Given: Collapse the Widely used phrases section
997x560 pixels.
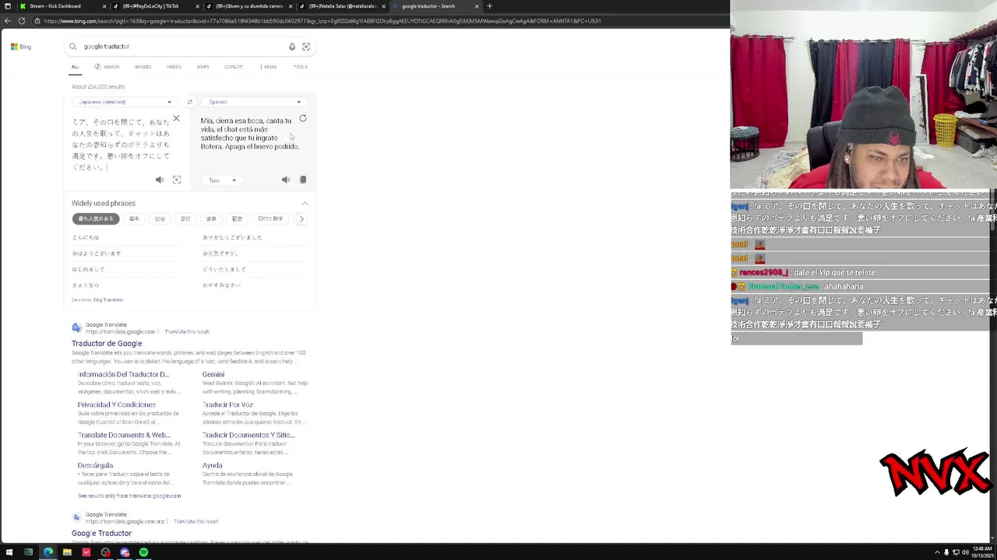Looking at the screenshot, I should click(x=305, y=203).
